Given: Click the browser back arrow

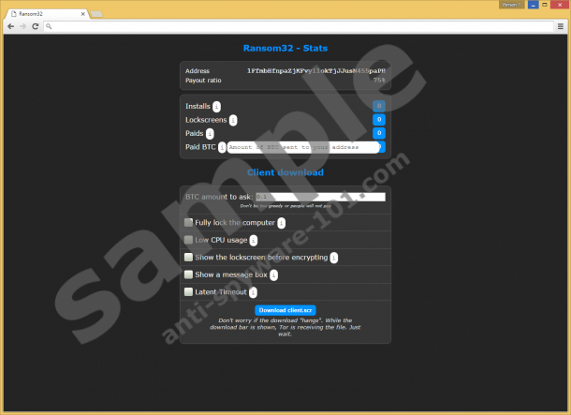Looking at the screenshot, I should pyautogui.click(x=9, y=26).
